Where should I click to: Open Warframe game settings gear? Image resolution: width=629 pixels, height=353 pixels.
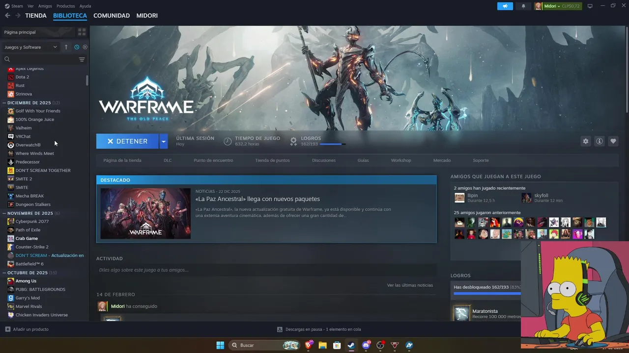585,141
